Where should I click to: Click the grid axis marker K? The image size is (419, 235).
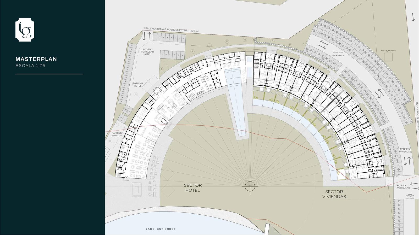[x=193, y=51]
